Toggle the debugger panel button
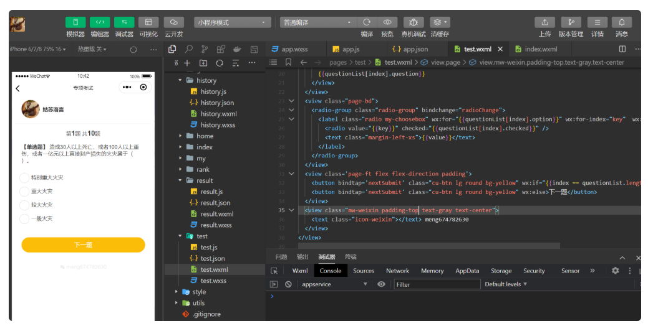 pyautogui.click(x=124, y=22)
